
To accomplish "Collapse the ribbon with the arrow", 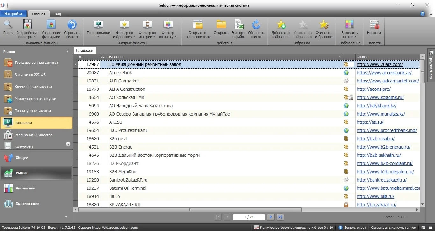I will coord(431,14).
